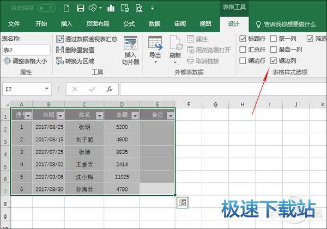
Task: Check the 镶边行 checkbox
Action: point(243,60)
